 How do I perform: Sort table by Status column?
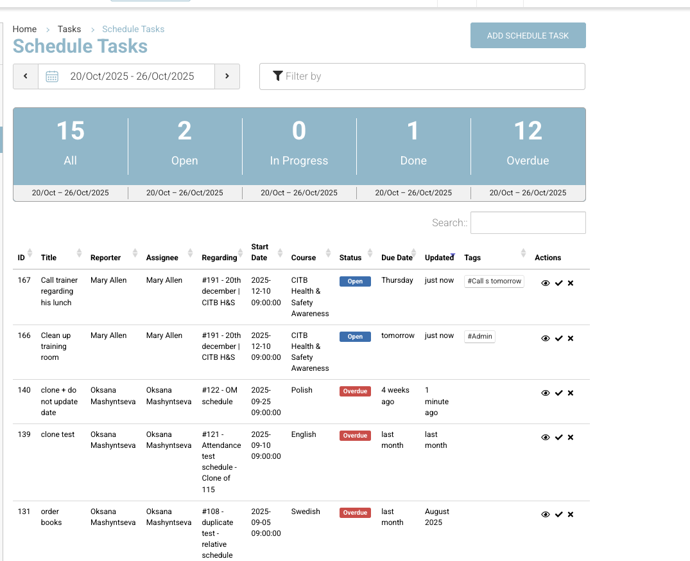(350, 258)
